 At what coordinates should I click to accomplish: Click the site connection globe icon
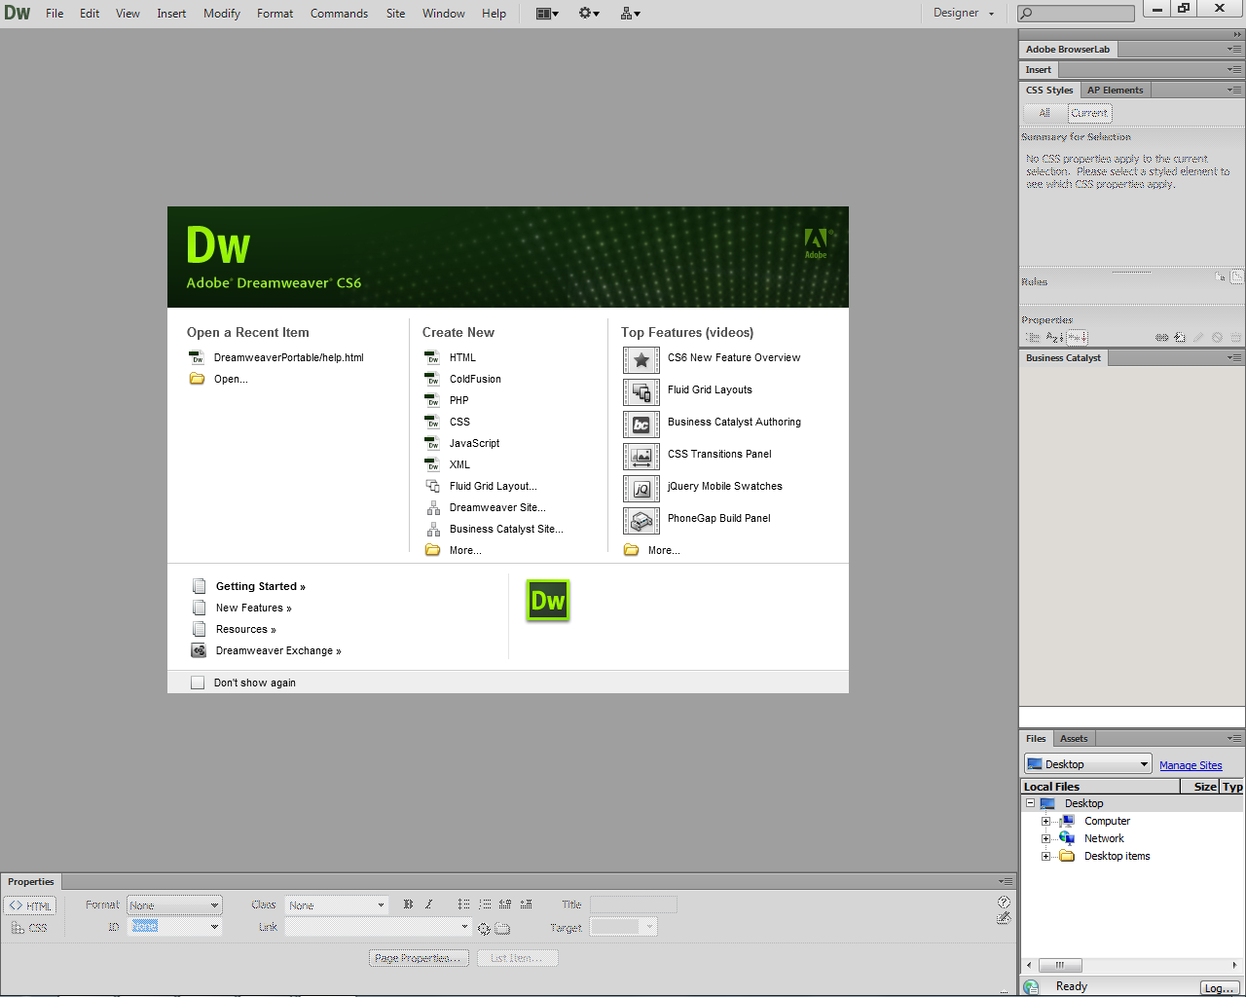1031,986
